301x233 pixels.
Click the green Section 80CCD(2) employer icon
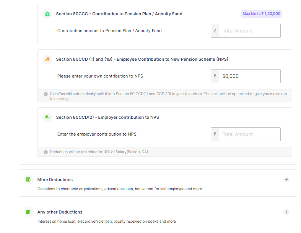[x=47, y=117]
